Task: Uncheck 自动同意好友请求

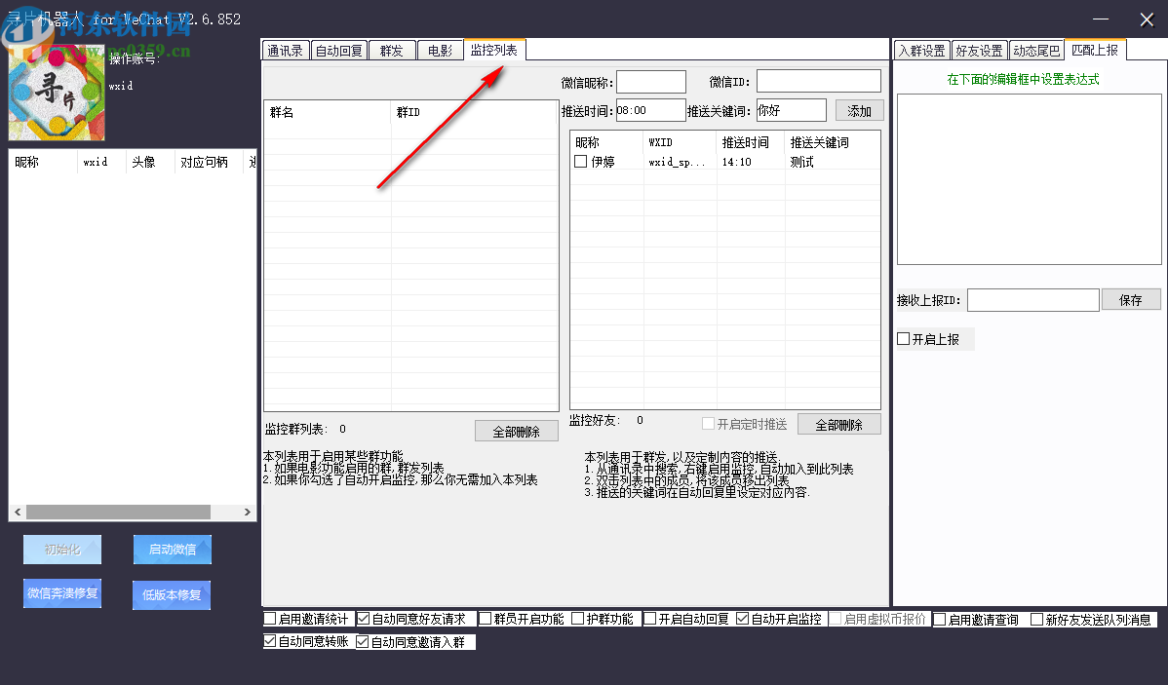Action: (x=364, y=619)
